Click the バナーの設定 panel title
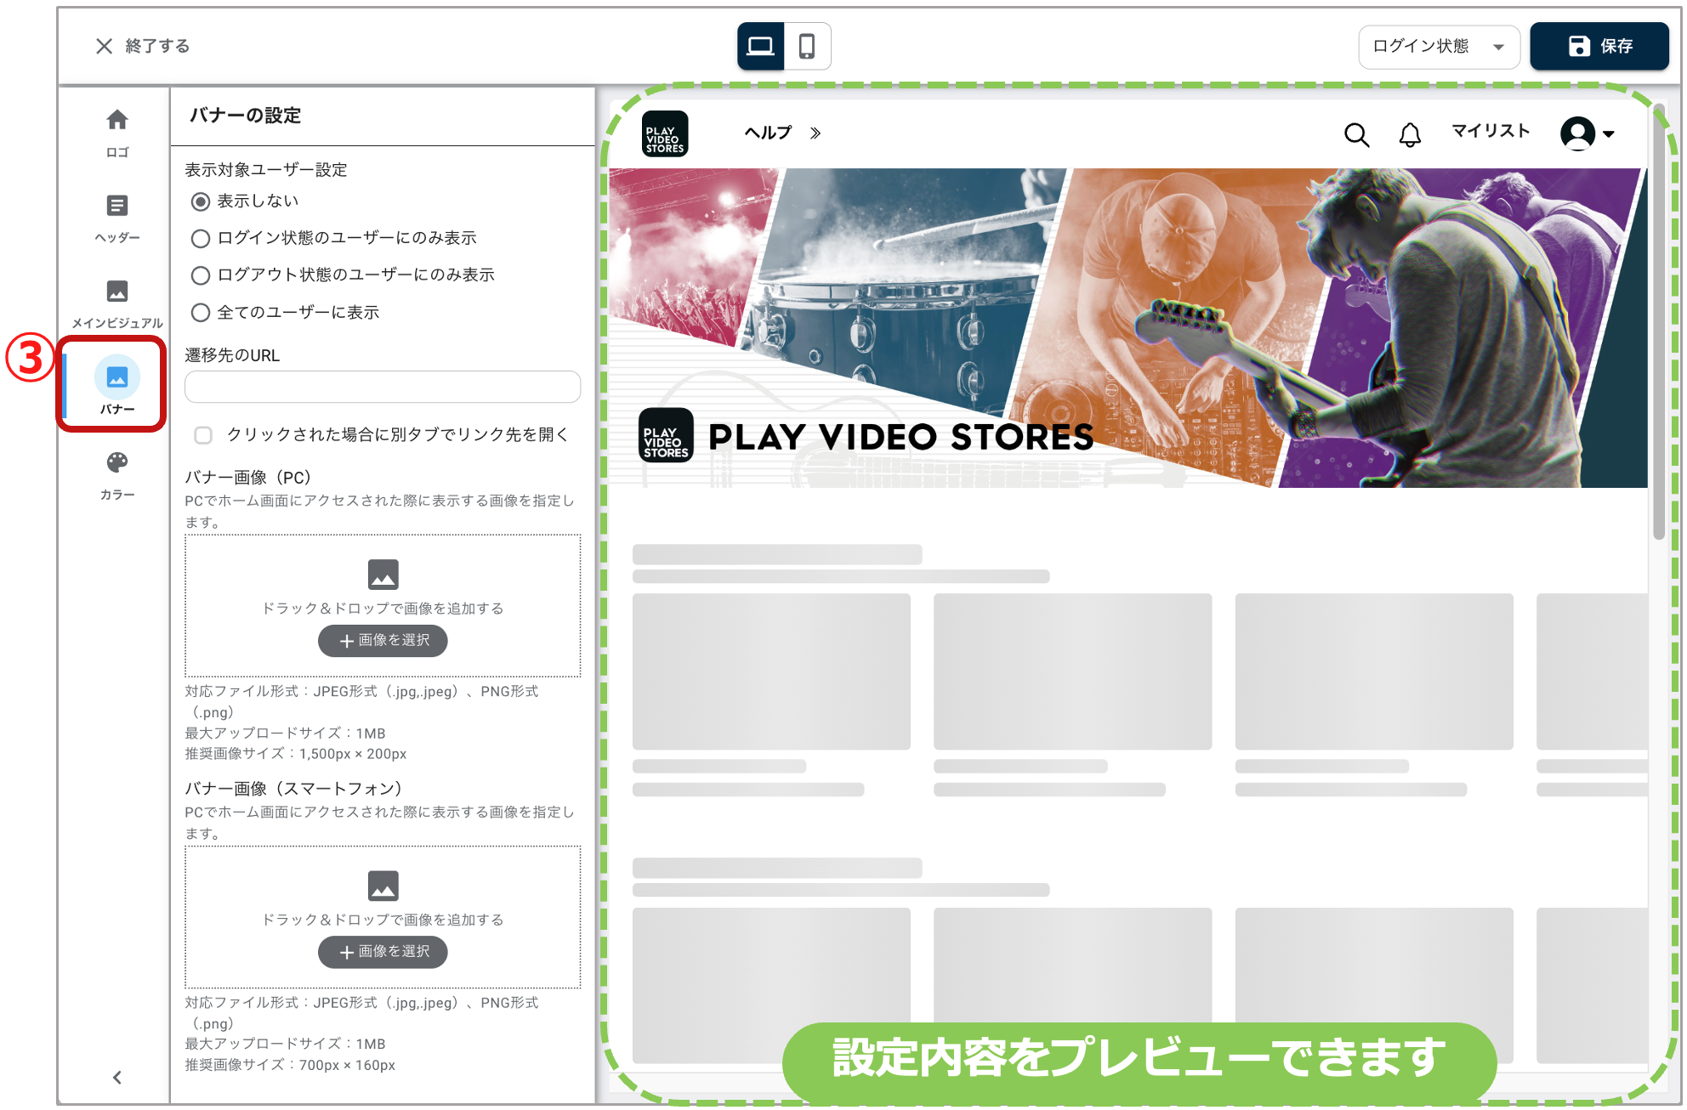This screenshot has height=1110, width=1687. 245,116
